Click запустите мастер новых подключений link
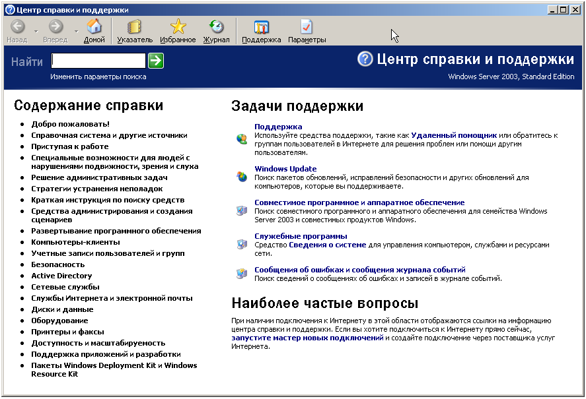586x399 pixels. (x=307, y=338)
